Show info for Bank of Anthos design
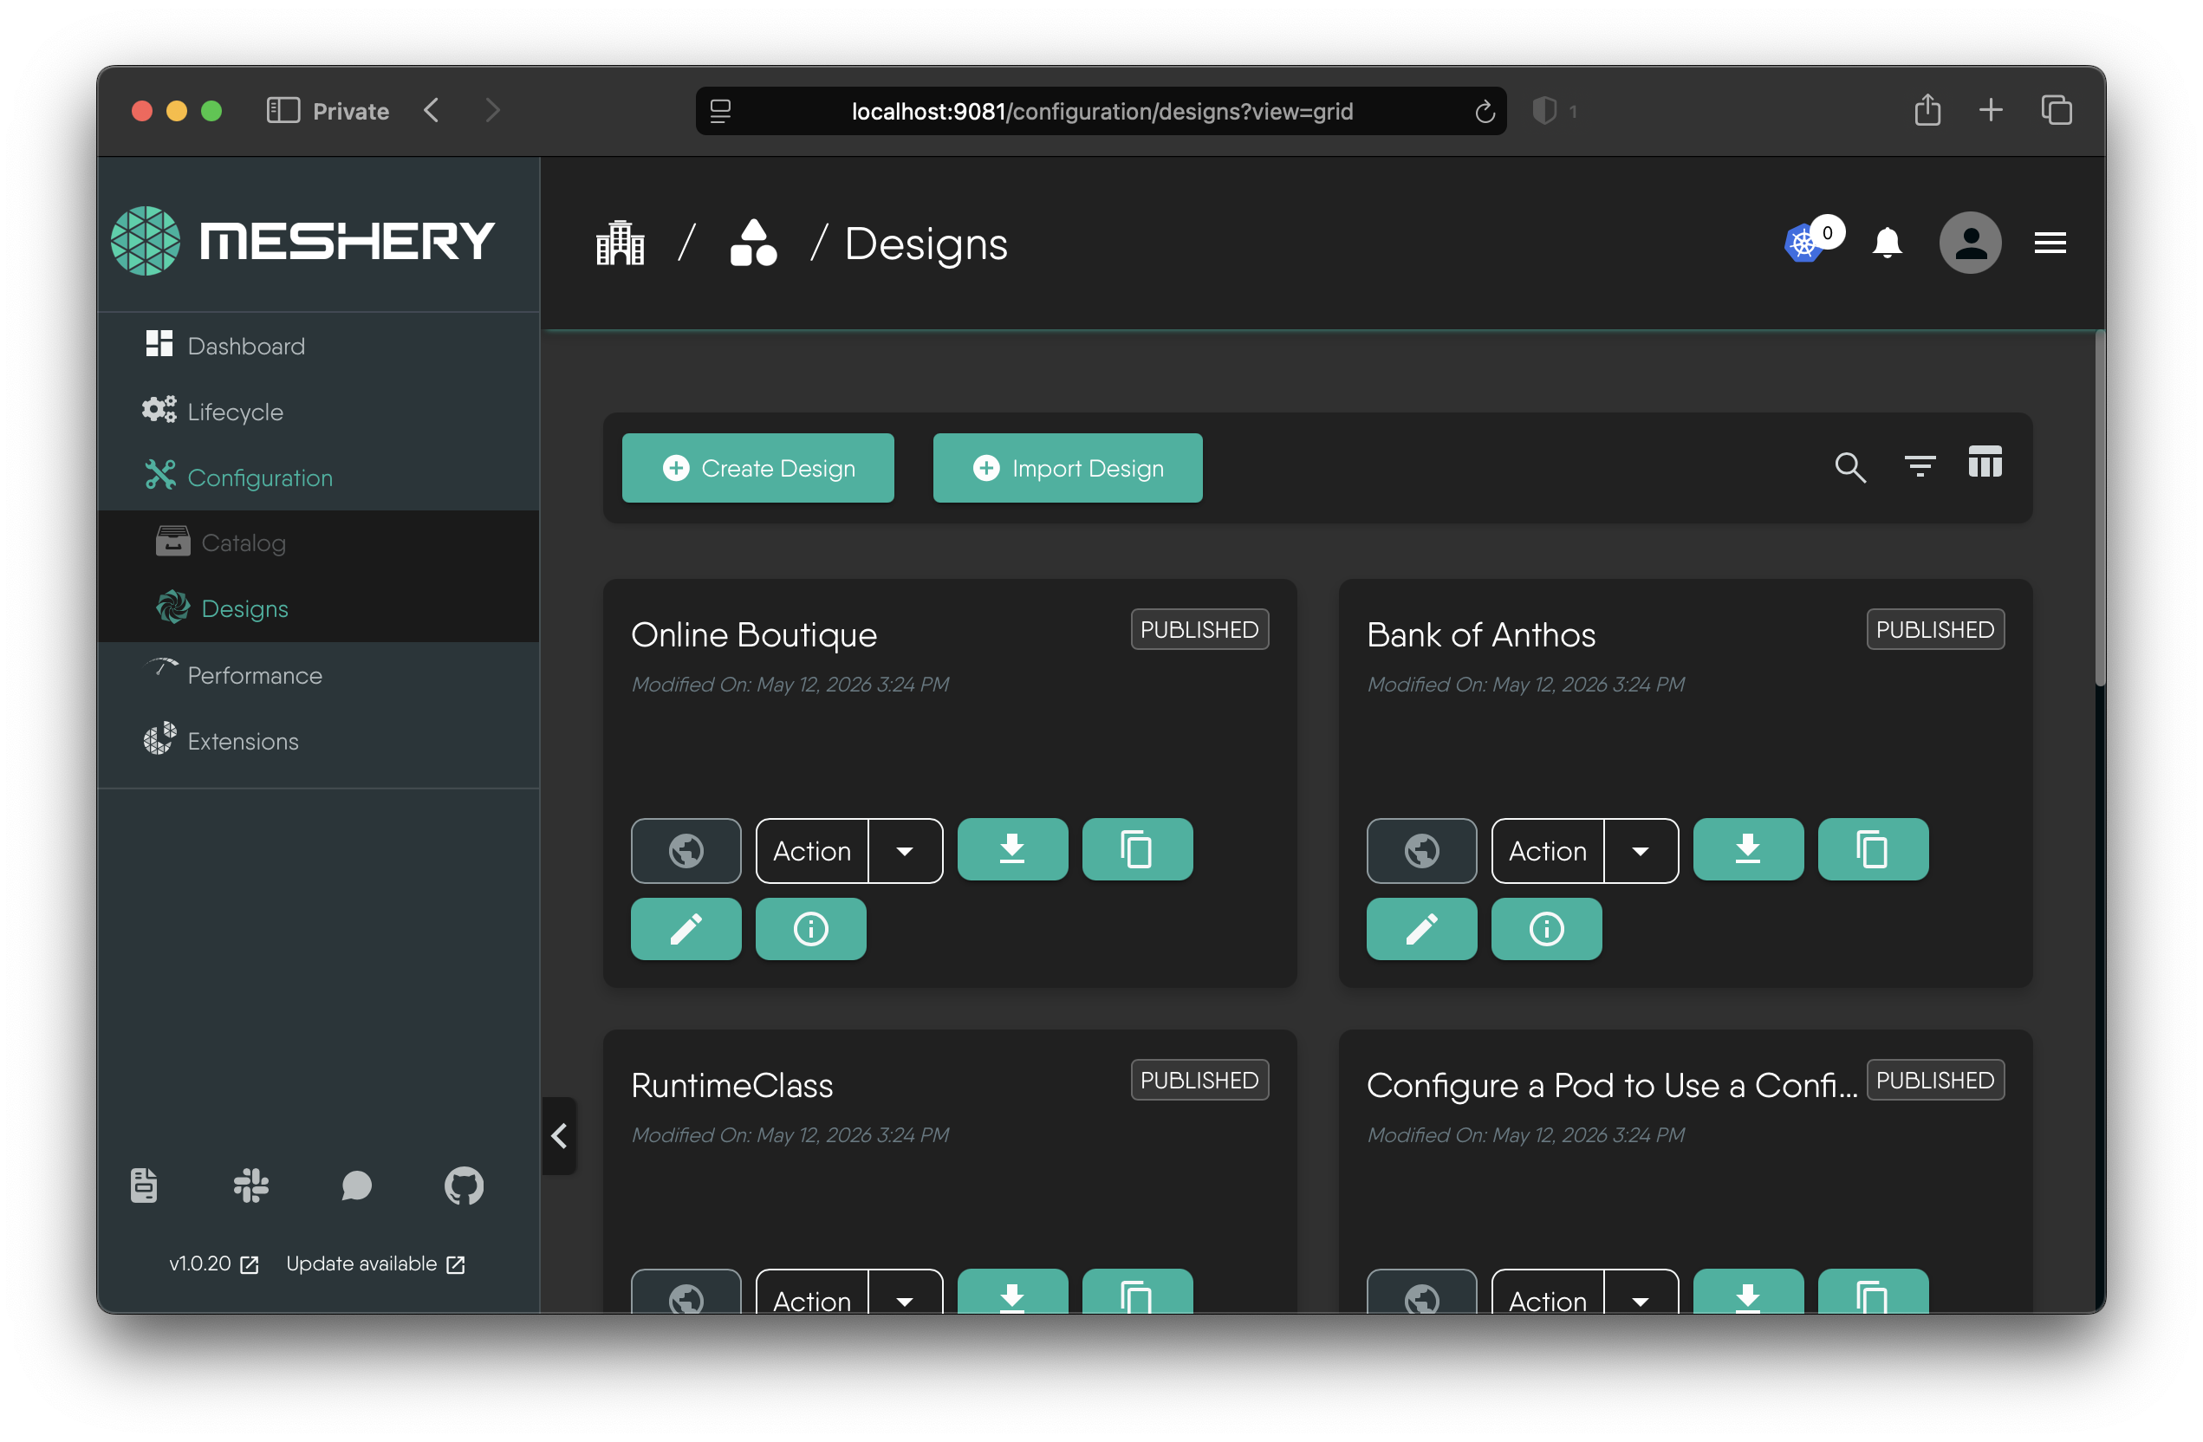2203x1442 pixels. point(1547,928)
